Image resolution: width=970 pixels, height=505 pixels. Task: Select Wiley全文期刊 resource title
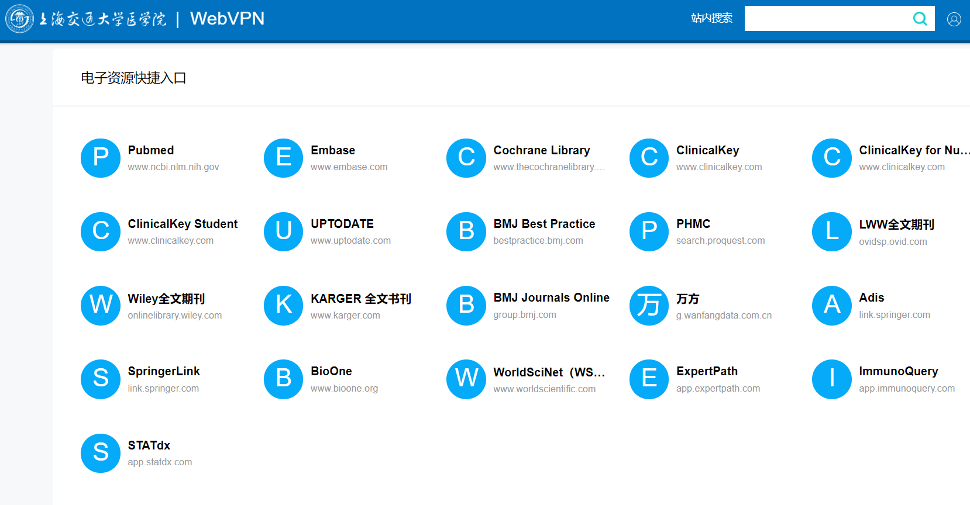coord(166,299)
